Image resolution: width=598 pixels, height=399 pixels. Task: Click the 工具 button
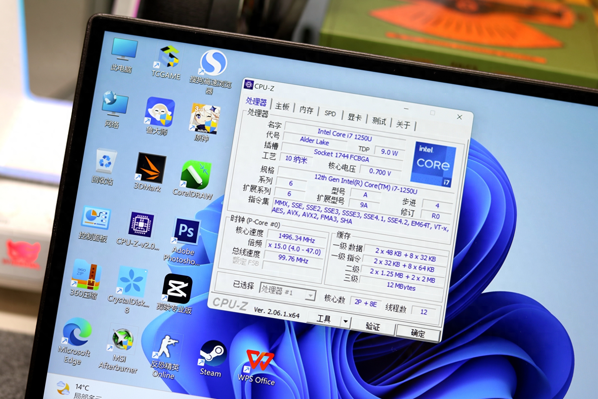pos(324,319)
